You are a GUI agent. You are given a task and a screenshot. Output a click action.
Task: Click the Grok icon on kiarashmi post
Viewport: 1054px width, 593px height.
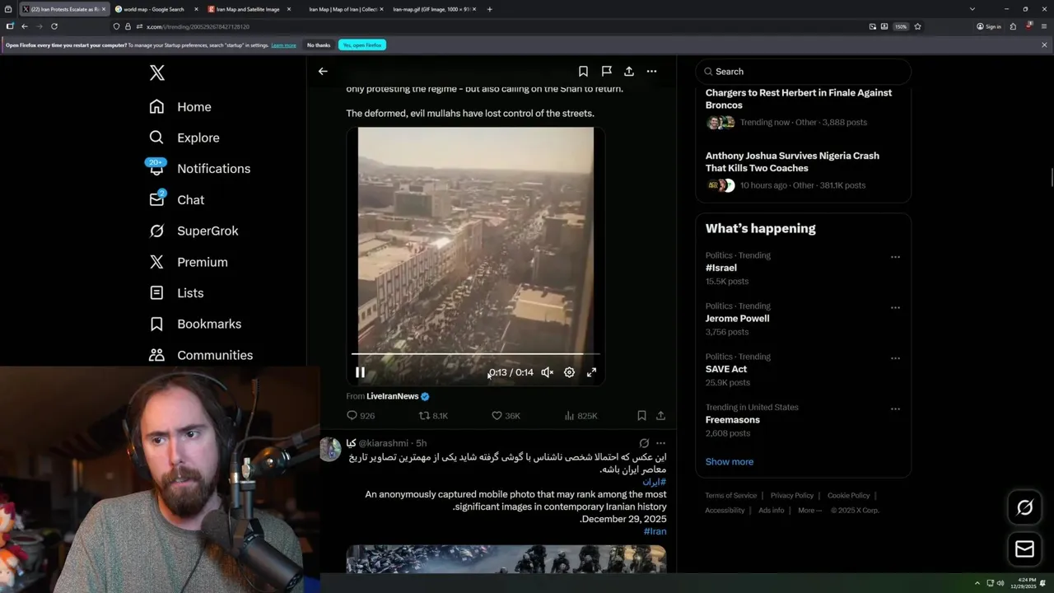click(x=644, y=443)
